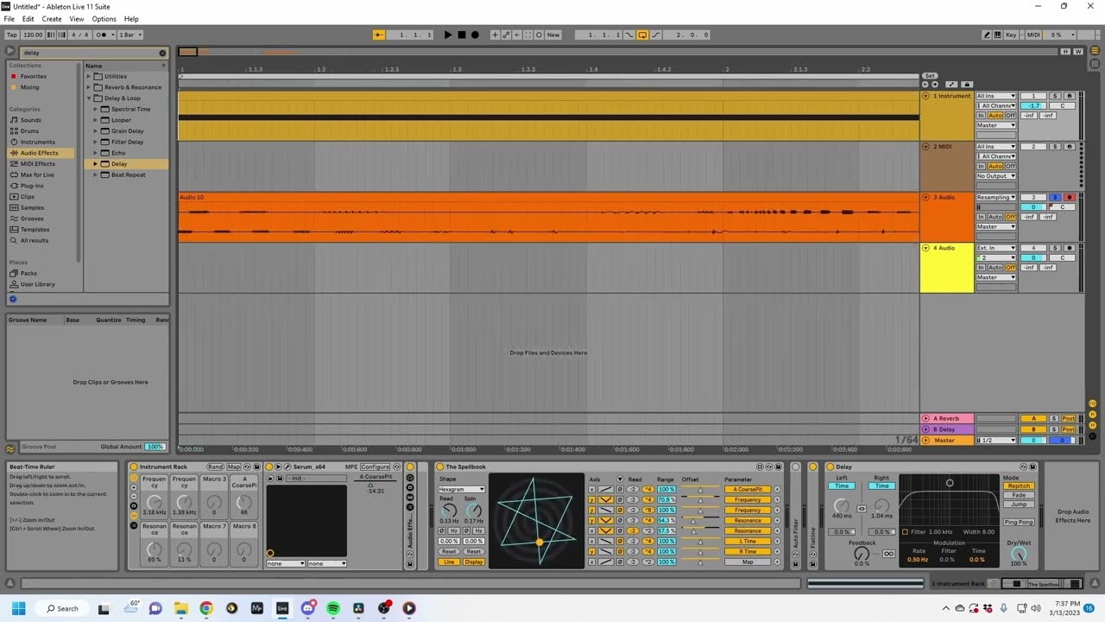Viewport: 1105px width, 622px height.
Task: Click the Arrangement Record button
Action: pos(475,35)
